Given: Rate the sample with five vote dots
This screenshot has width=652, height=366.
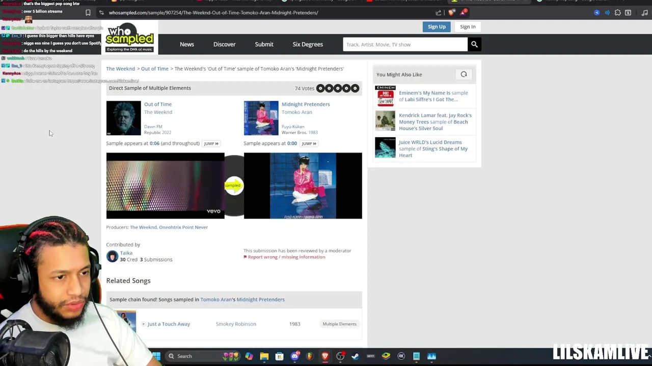Looking at the screenshot, I should pos(337,88).
